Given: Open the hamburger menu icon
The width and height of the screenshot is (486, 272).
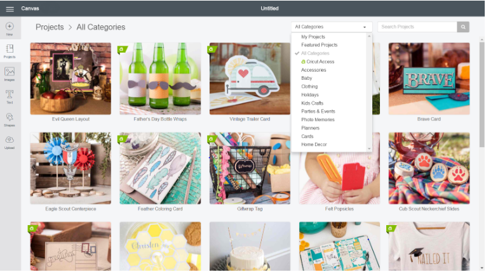Looking at the screenshot, I should 10,9.
